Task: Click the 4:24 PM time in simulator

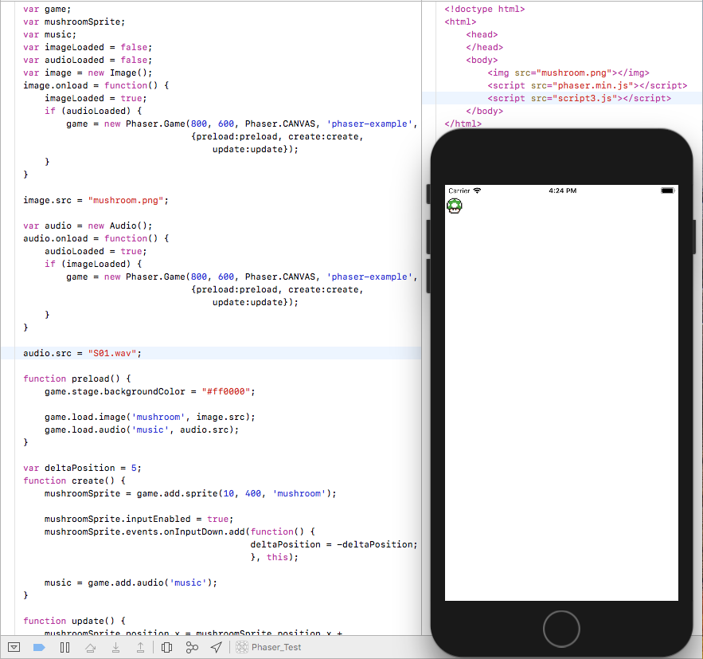Action: (563, 190)
